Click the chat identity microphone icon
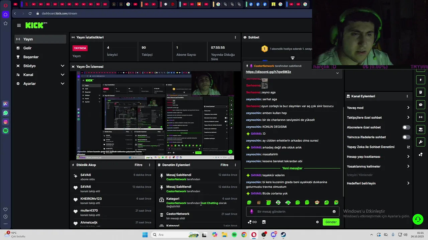 click(251, 212)
